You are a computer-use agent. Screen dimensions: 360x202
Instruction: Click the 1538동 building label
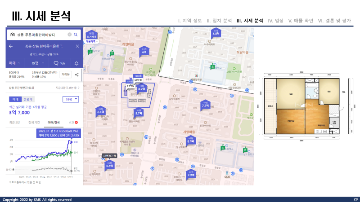[138, 76]
